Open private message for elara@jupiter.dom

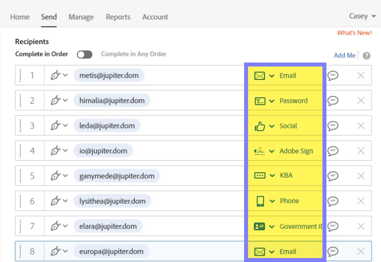click(333, 226)
